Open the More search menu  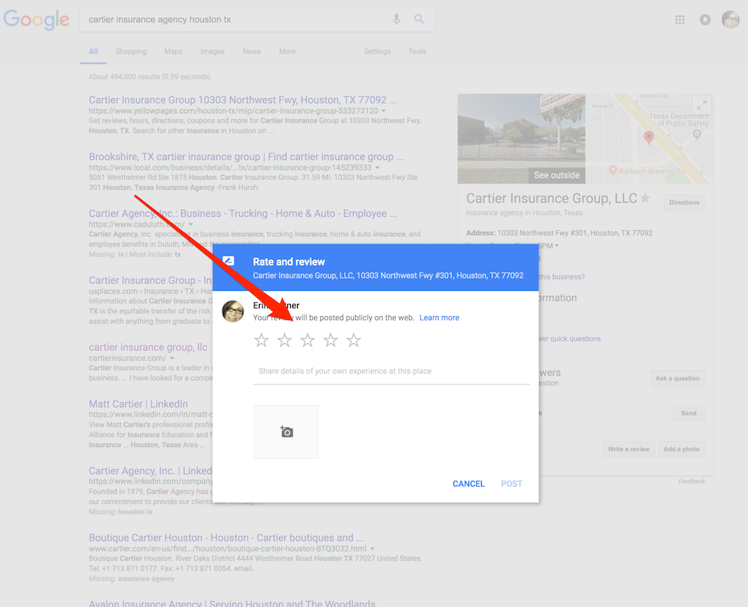pyautogui.click(x=287, y=52)
